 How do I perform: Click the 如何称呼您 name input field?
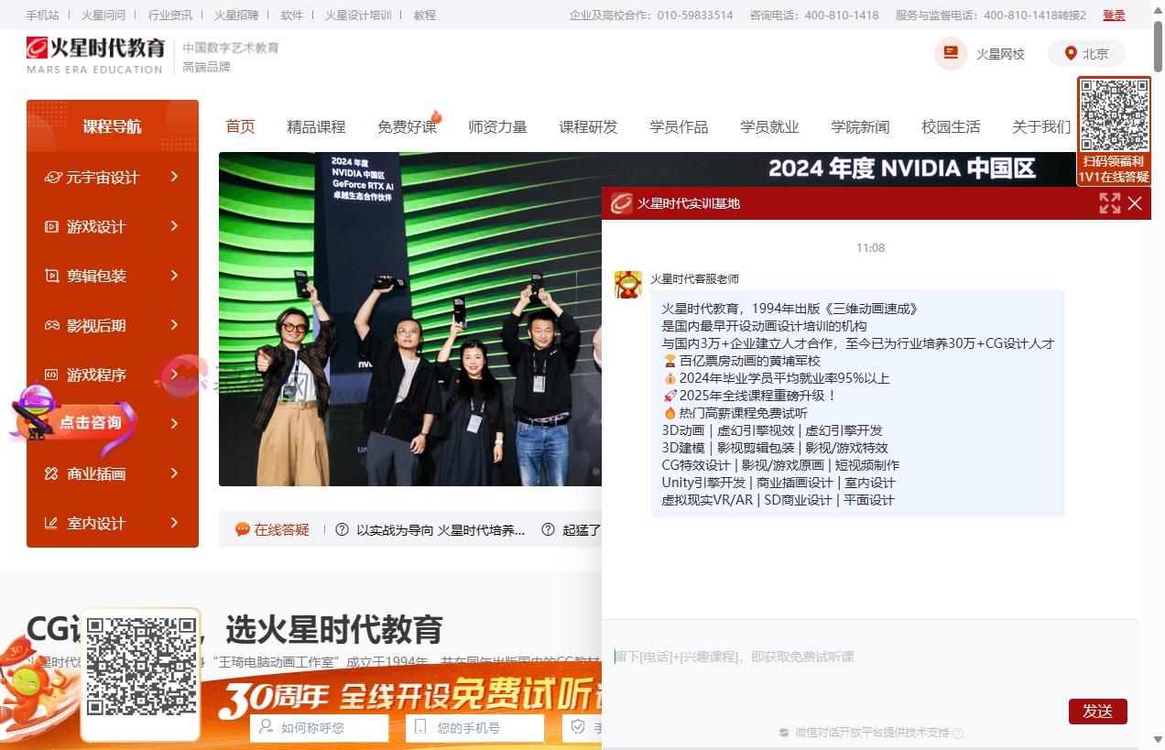pos(320,728)
